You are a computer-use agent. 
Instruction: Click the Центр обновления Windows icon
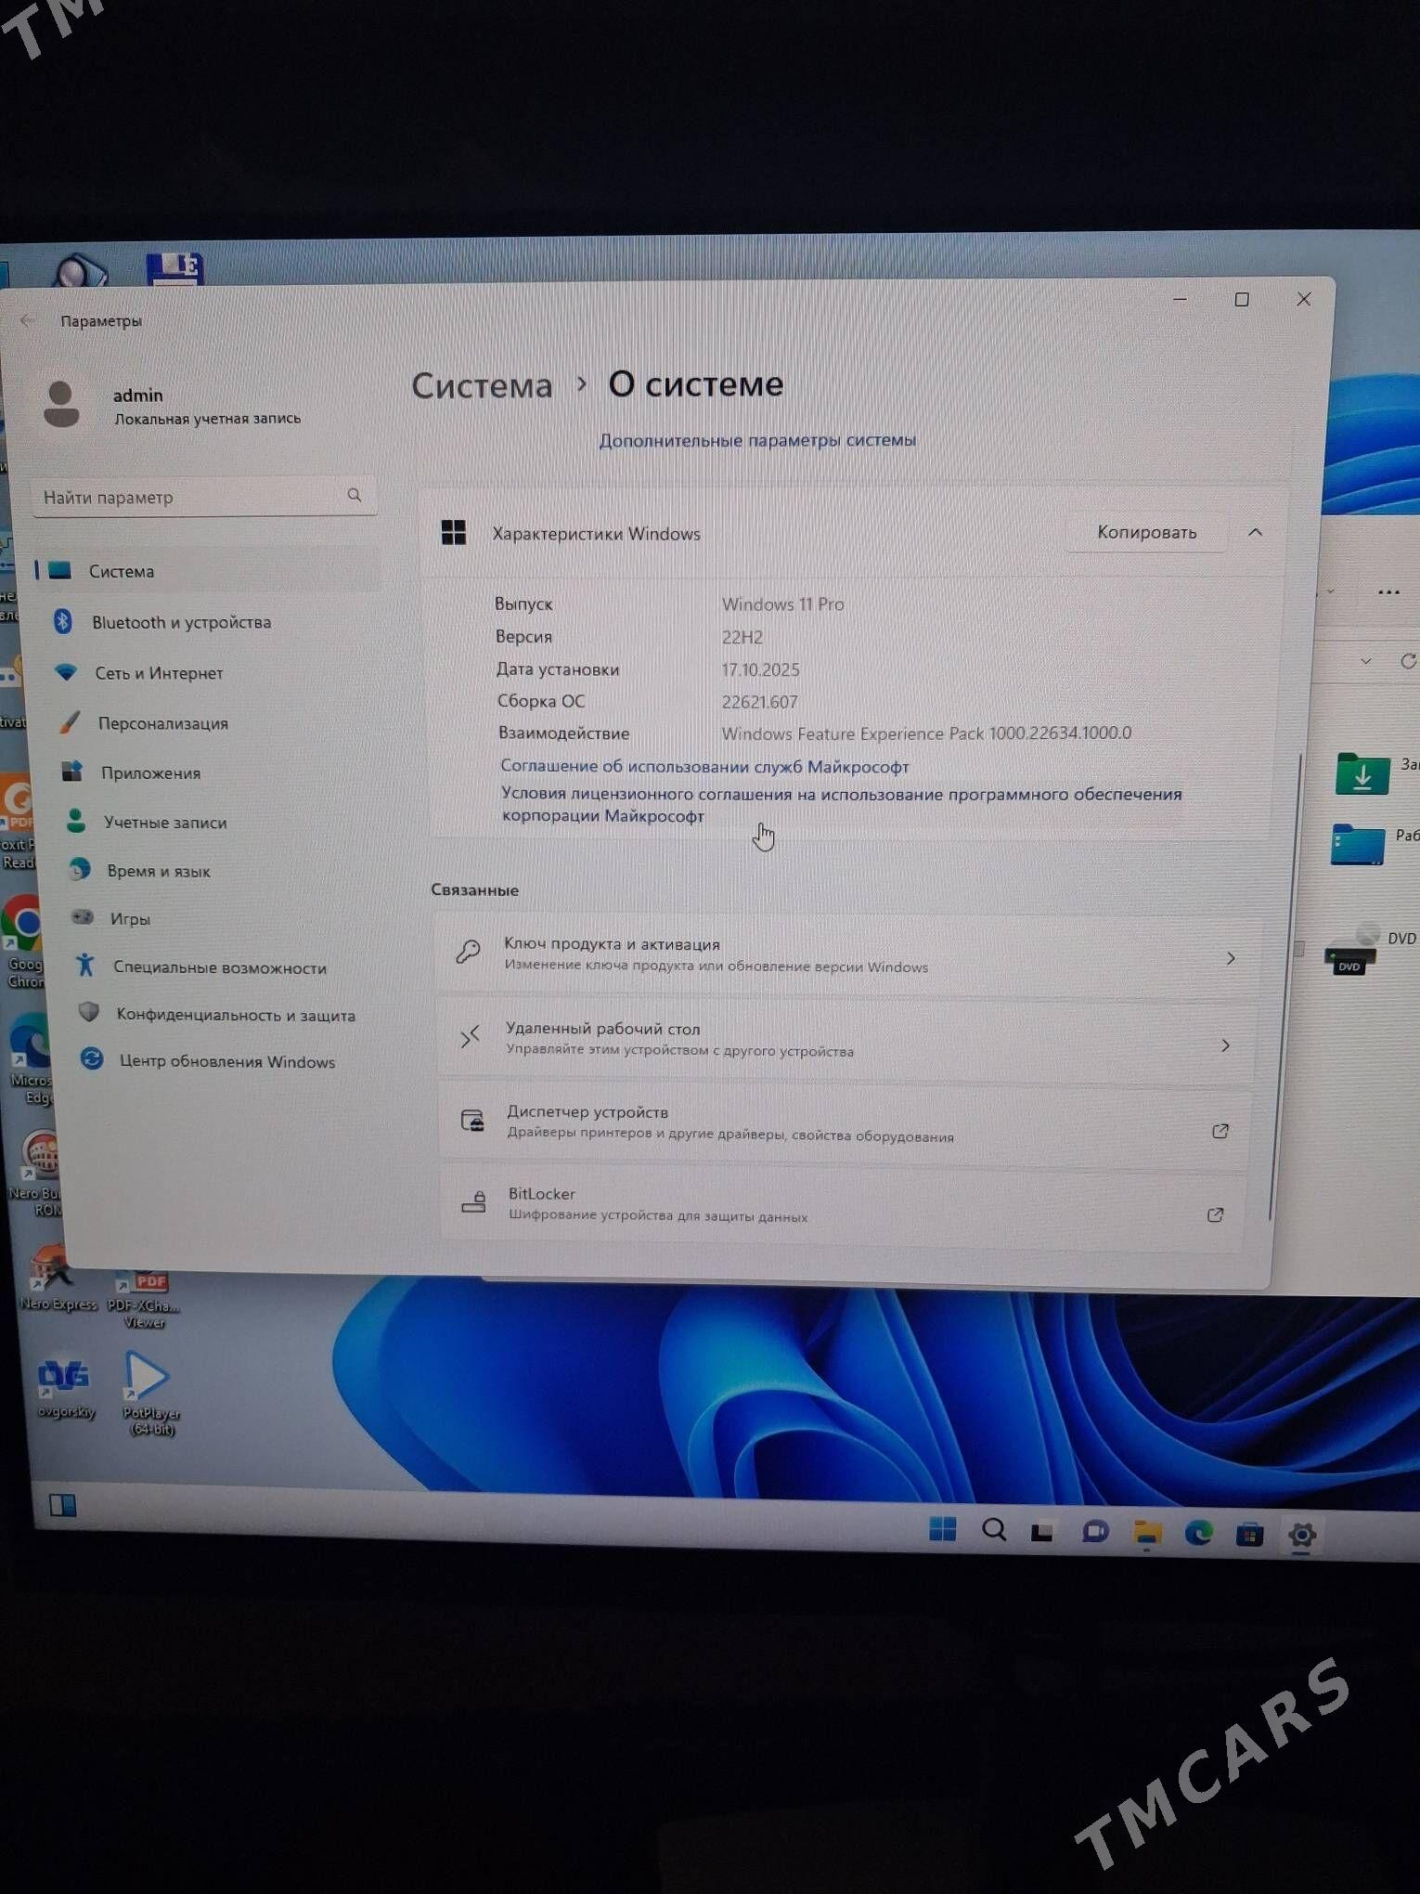(91, 1058)
